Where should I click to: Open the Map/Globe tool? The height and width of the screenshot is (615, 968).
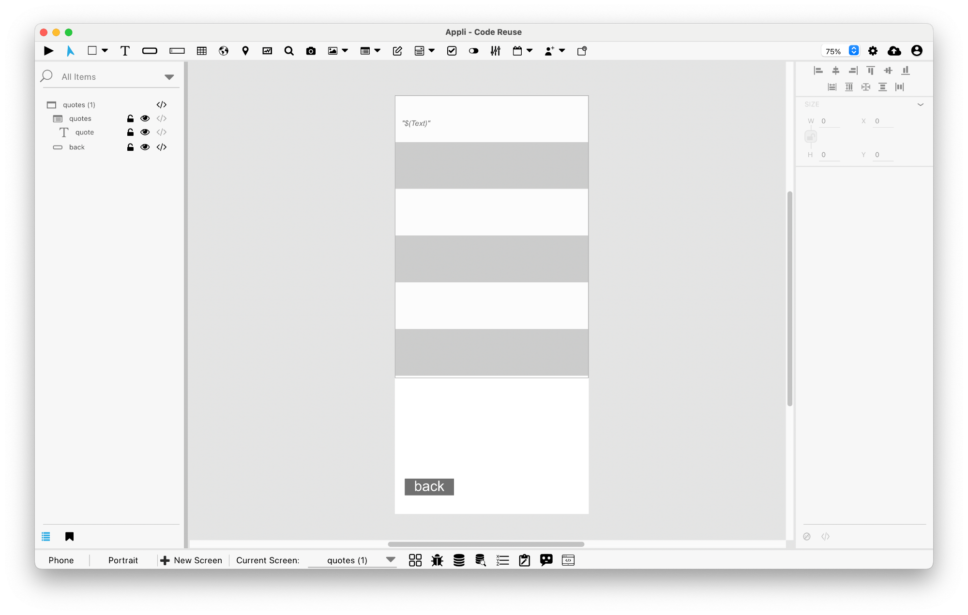click(x=223, y=51)
